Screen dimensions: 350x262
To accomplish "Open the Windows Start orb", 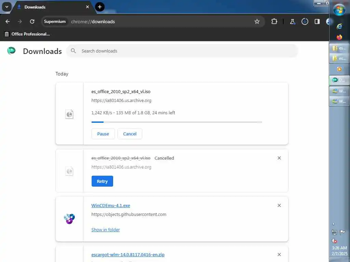I will (x=339, y=10).
